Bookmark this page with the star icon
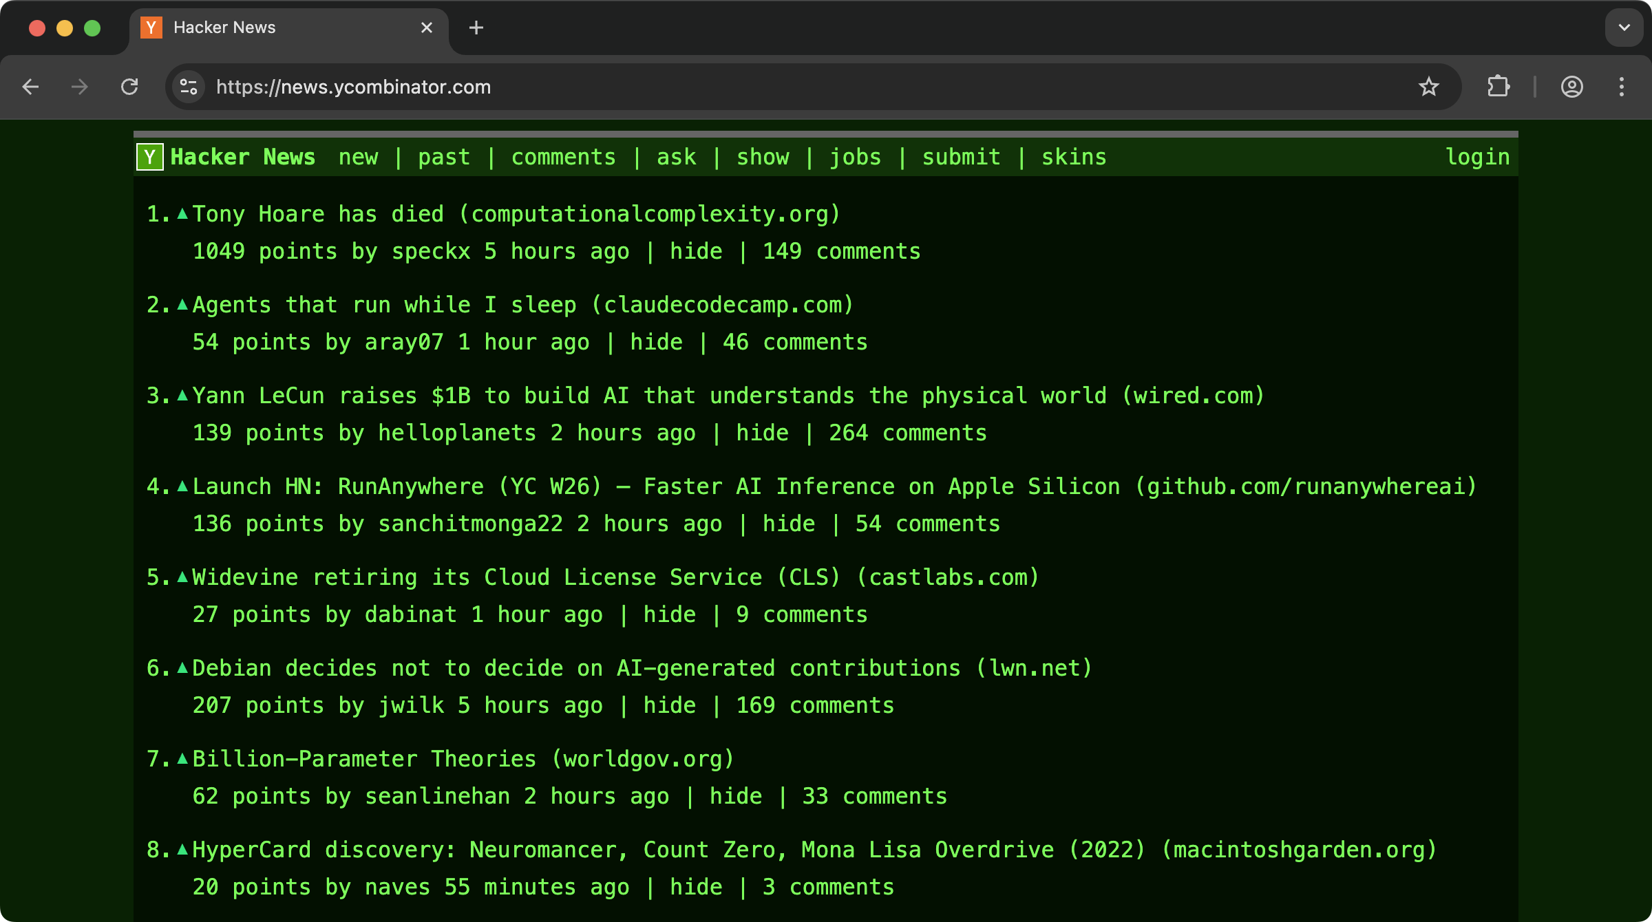 [1428, 87]
